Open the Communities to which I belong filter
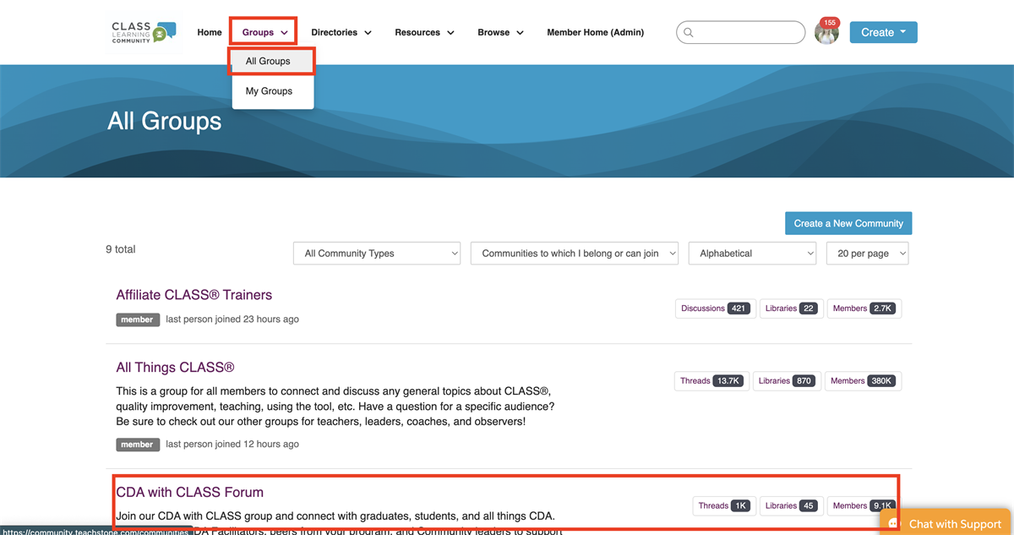The width and height of the screenshot is (1014, 535). click(x=575, y=254)
